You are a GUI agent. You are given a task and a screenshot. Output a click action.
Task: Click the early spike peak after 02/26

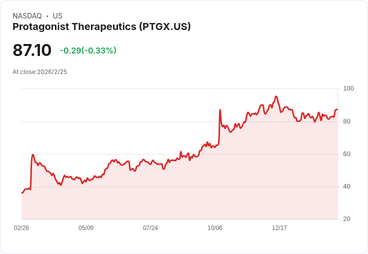point(33,154)
